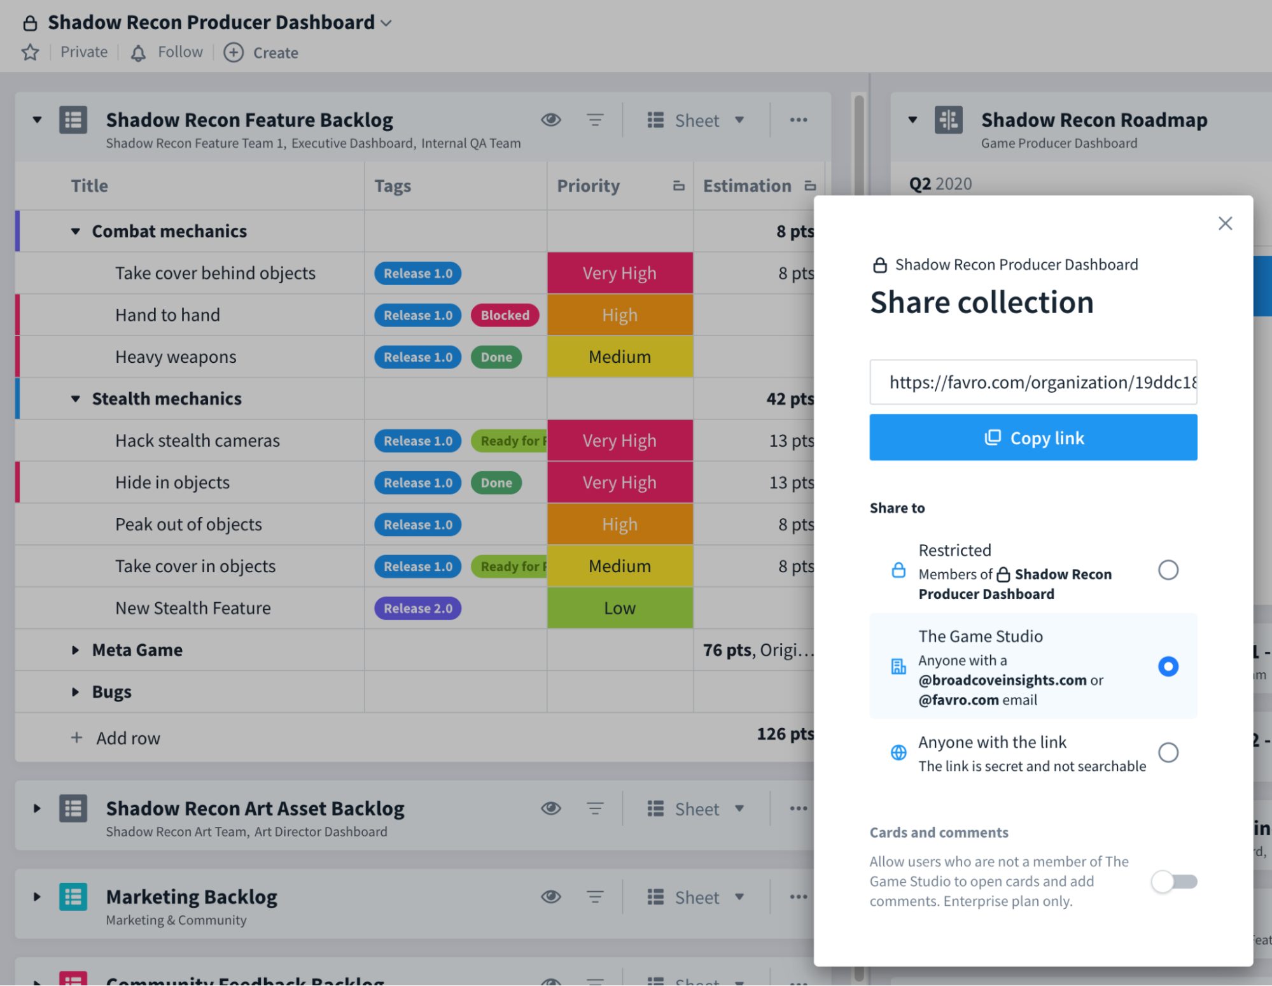Close the Share collection dialog
Viewport: 1272px width, 986px height.
coord(1225,223)
